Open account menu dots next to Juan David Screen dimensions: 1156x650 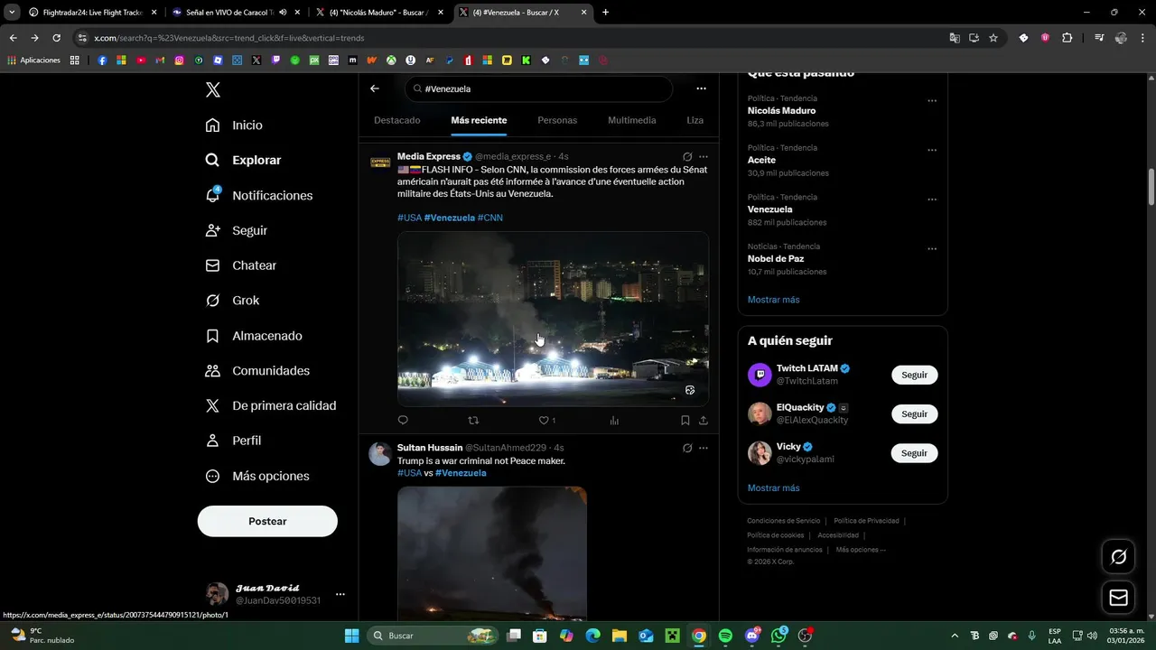(x=340, y=594)
